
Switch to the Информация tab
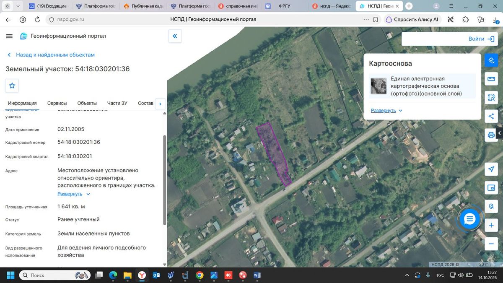22,103
